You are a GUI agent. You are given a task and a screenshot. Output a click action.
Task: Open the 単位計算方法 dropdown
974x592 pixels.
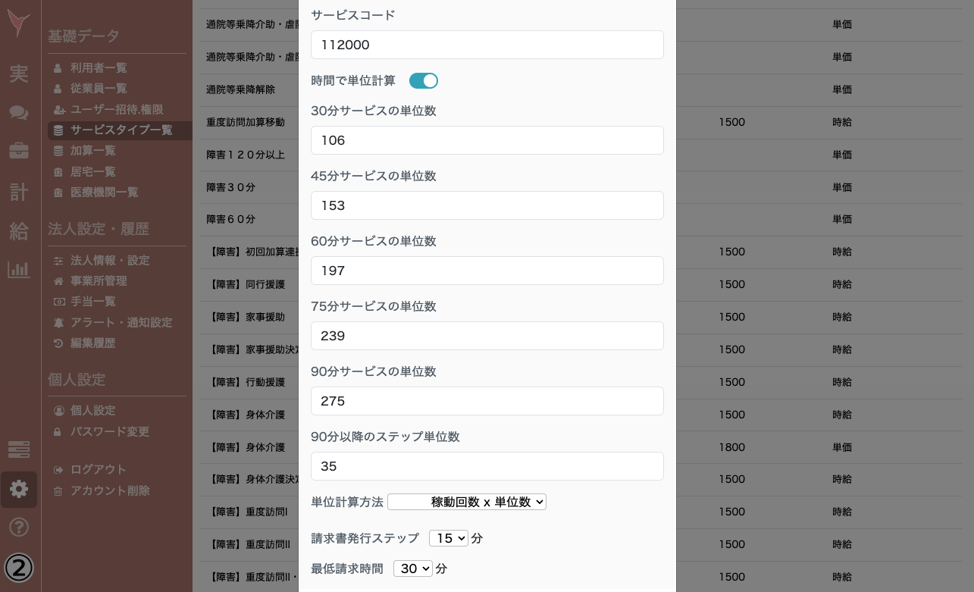click(467, 502)
